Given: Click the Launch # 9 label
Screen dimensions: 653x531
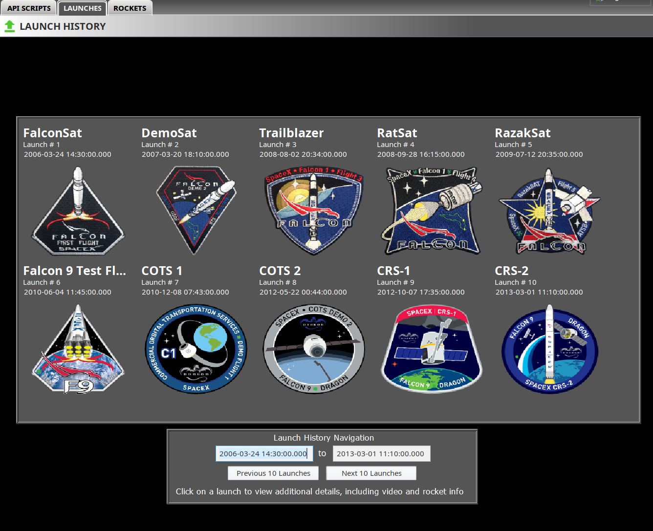Looking at the screenshot, I should (x=395, y=282).
